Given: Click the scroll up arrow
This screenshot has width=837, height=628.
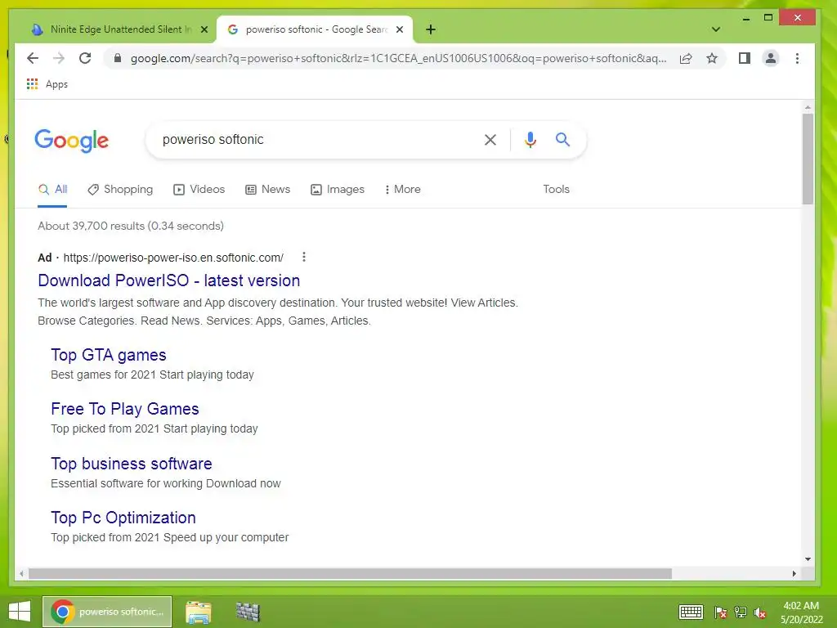Looking at the screenshot, I should coord(808,108).
